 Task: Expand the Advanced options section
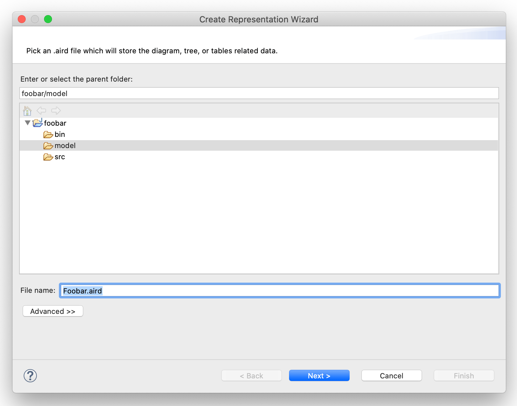tap(53, 311)
